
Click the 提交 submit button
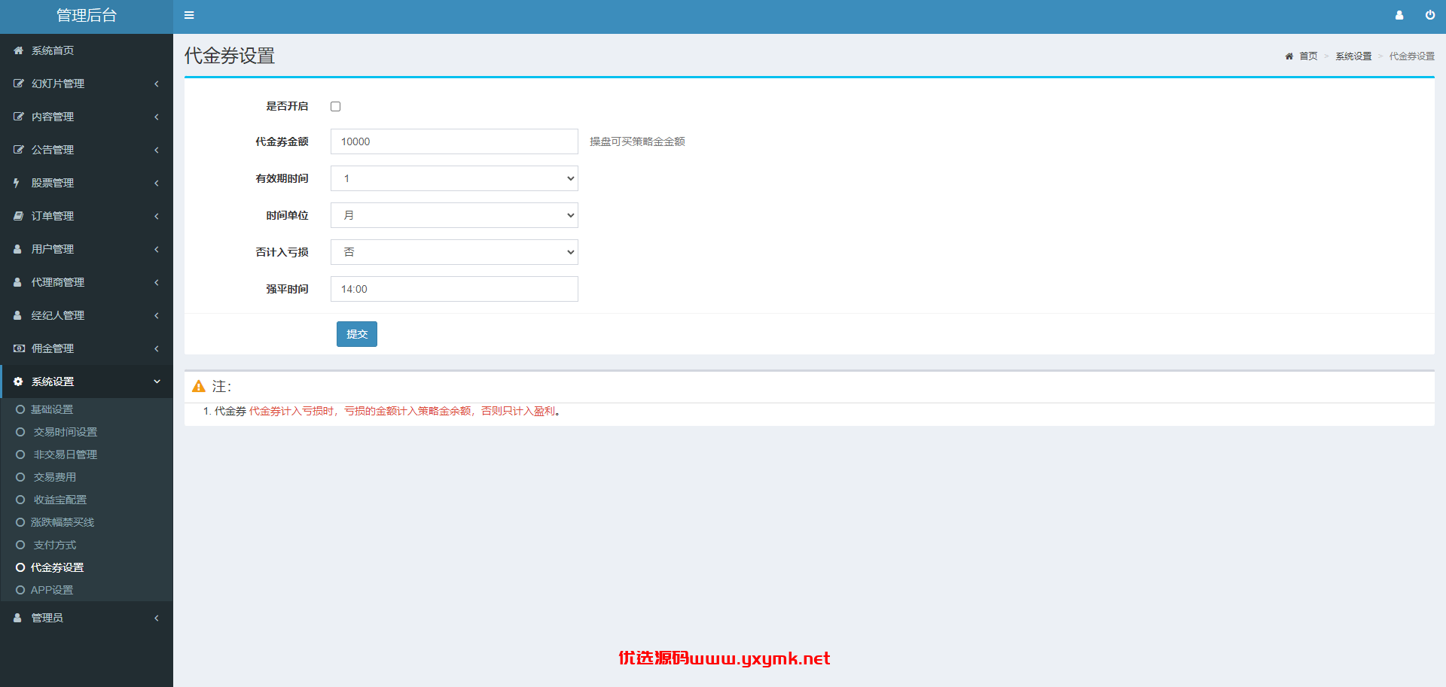coord(357,334)
